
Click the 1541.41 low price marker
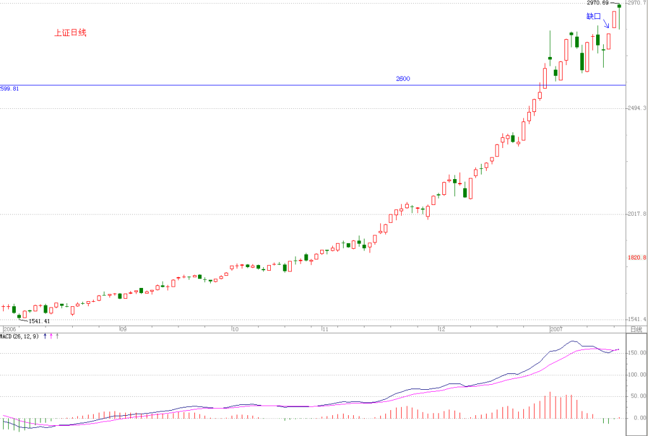(x=39, y=321)
